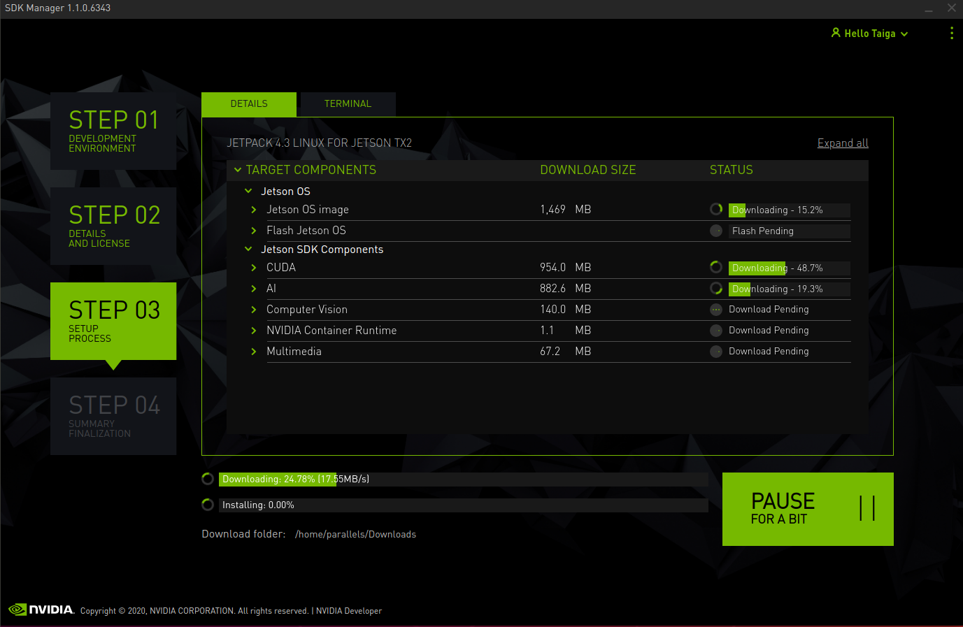
Task: Select Step 04 Summary Finalization
Action: pyautogui.click(x=113, y=416)
